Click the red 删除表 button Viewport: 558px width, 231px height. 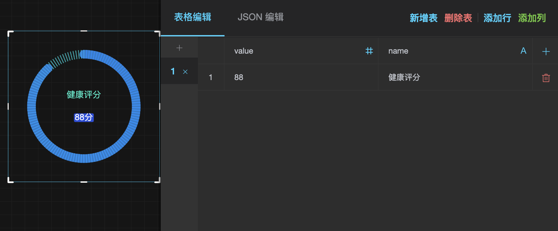(x=458, y=18)
